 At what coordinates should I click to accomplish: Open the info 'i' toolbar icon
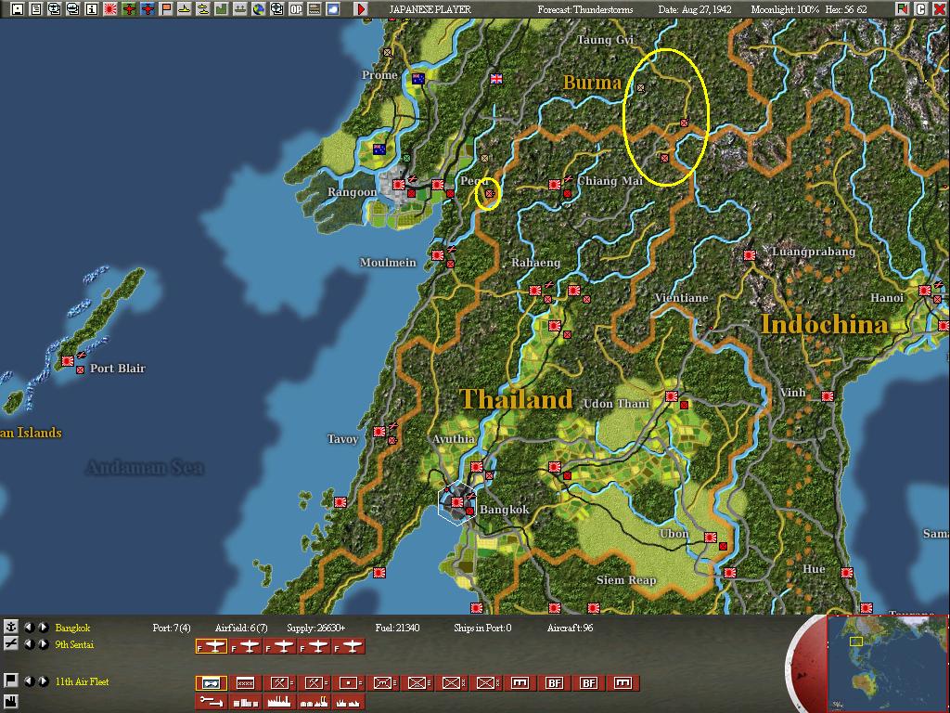click(x=92, y=9)
